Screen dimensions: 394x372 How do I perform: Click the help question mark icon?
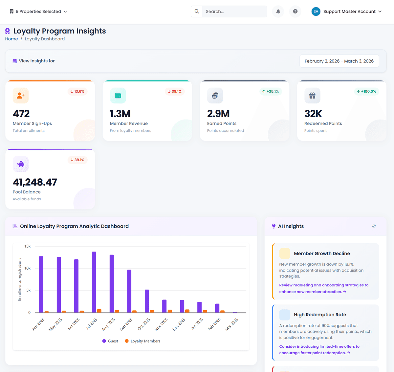coord(295,11)
